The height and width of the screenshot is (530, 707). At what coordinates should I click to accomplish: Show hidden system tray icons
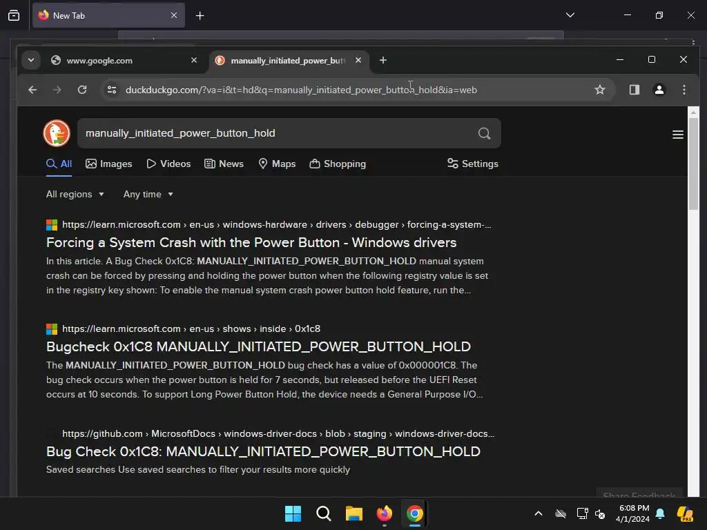pyautogui.click(x=539, y=513)
